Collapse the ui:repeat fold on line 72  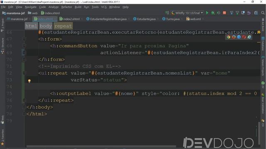pyautogui.click(x=24, y=73)
